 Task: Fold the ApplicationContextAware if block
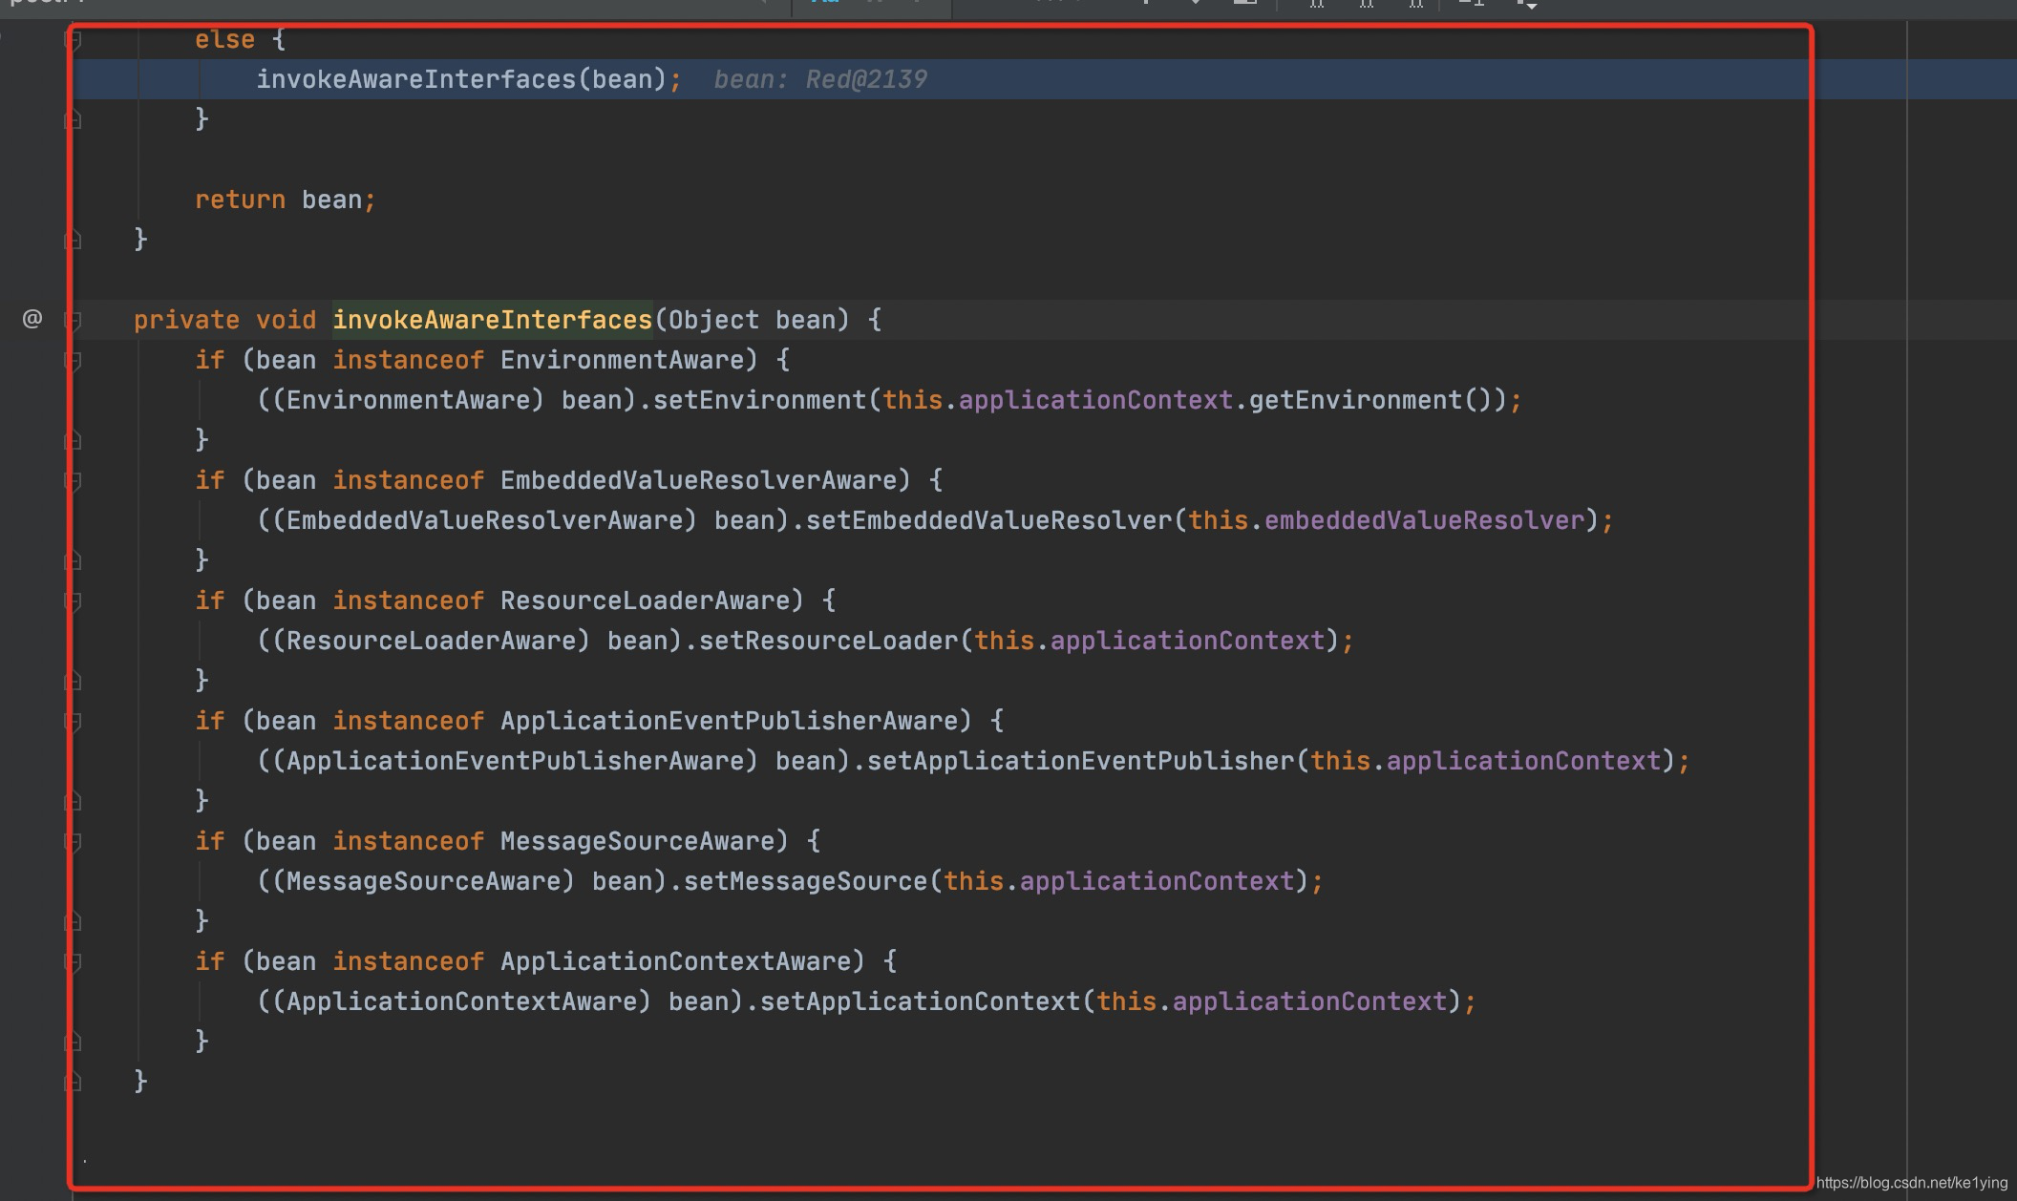point(73,962)
